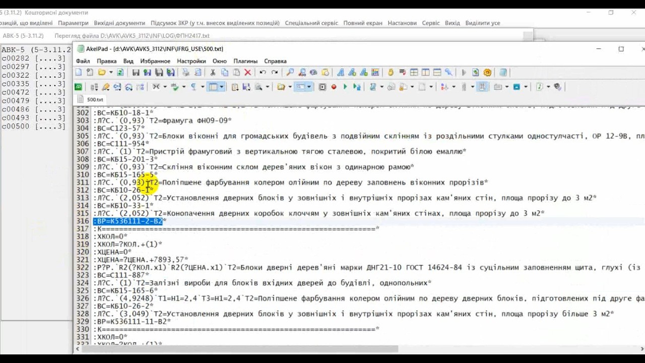The height and width of the screenshot is (363, 645).
Task: Click the Open file folder icon
Action: (x=102, y=73)
